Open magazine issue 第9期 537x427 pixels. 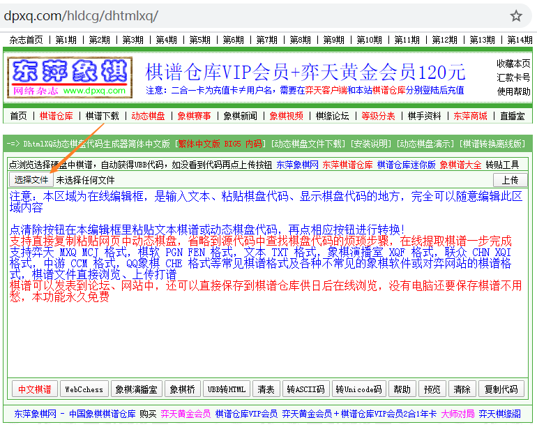[334, 40]
